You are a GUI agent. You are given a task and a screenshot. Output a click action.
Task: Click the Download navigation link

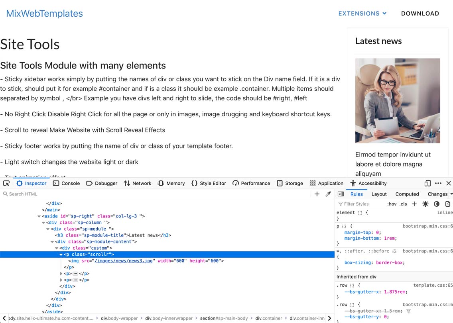tap(420, 14)
